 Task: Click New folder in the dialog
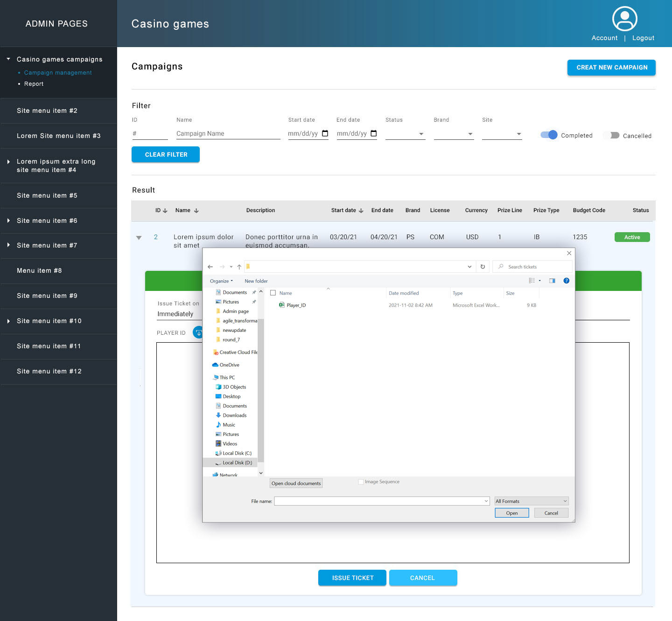[256, 281]
